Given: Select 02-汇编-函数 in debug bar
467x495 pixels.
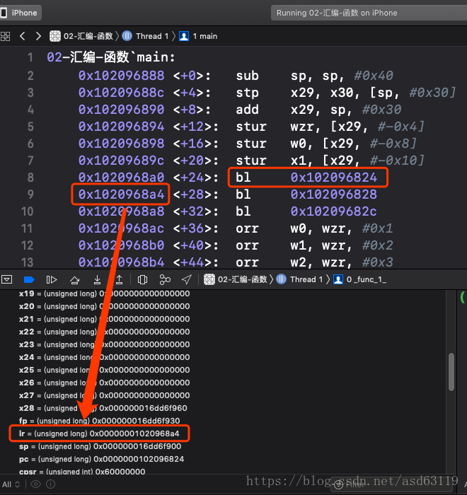Looking at the screenshot, I should pos(236,279).
